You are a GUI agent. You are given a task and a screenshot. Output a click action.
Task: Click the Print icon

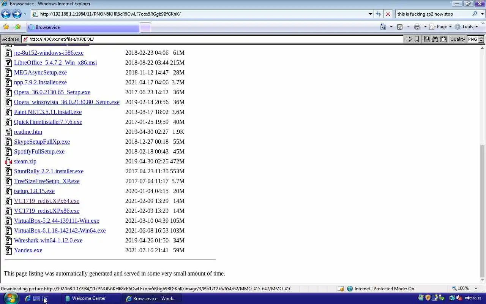pyautogui.click(x=417, y=27)
